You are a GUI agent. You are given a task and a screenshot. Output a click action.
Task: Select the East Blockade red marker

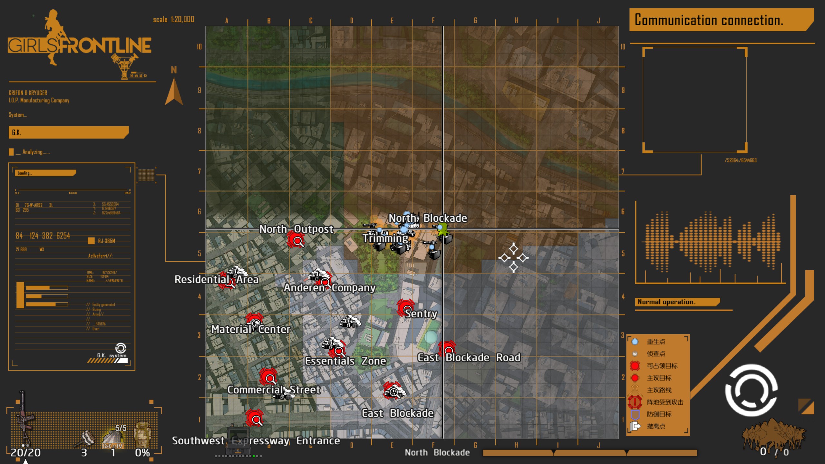tap(392, 391)
